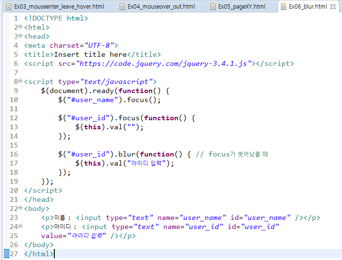
Task: Collapse the script block fold on line 8
Action: (21, 81)
